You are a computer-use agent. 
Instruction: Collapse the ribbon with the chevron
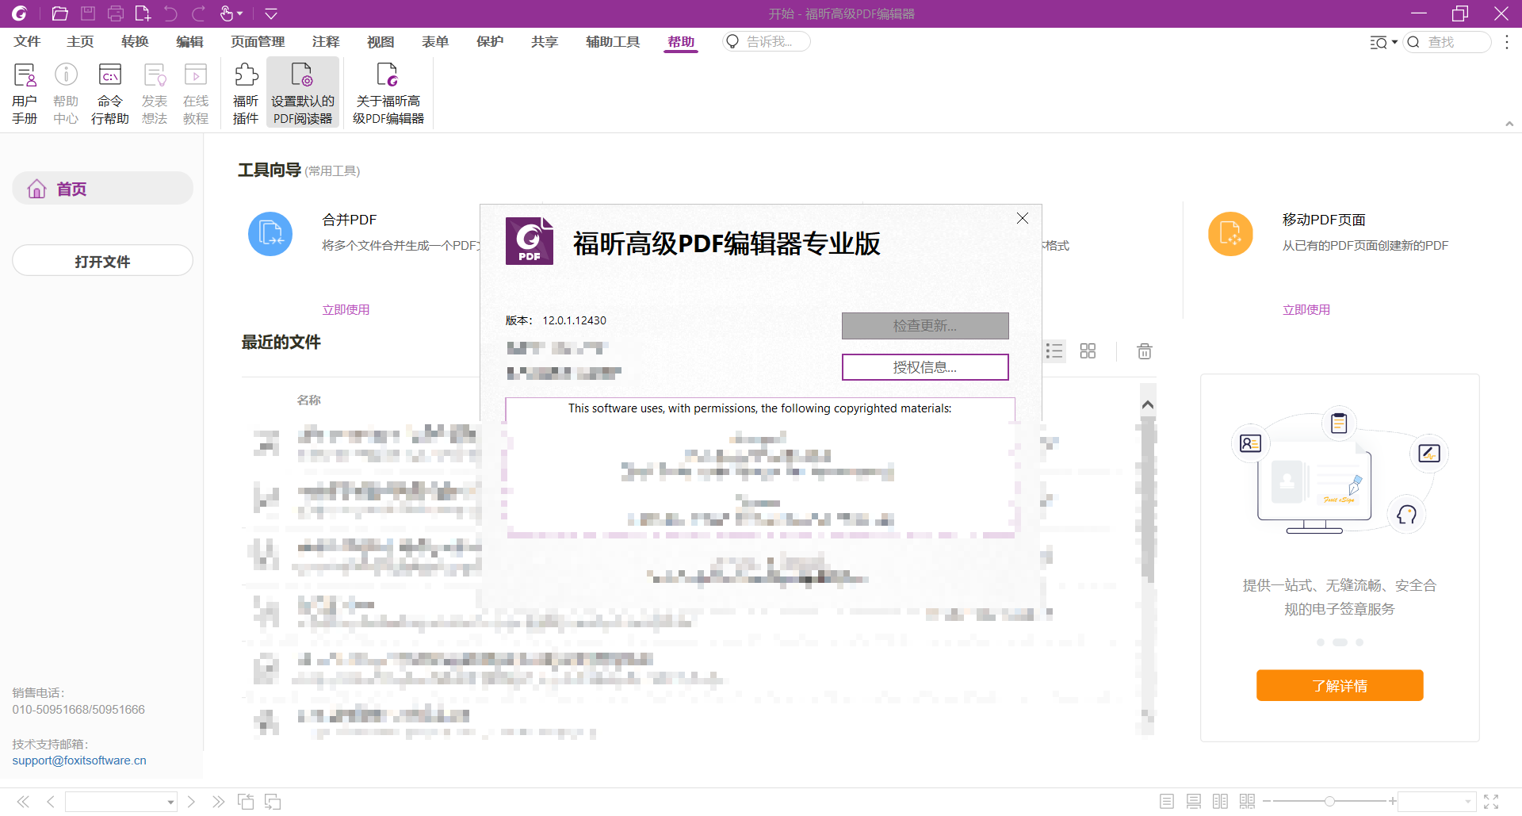1509,124
